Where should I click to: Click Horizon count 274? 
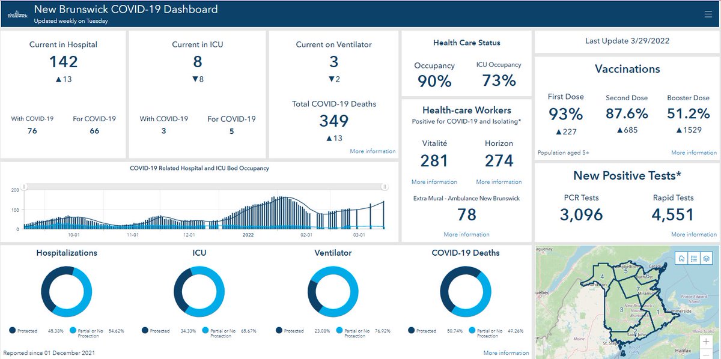[x=499, y=161]
